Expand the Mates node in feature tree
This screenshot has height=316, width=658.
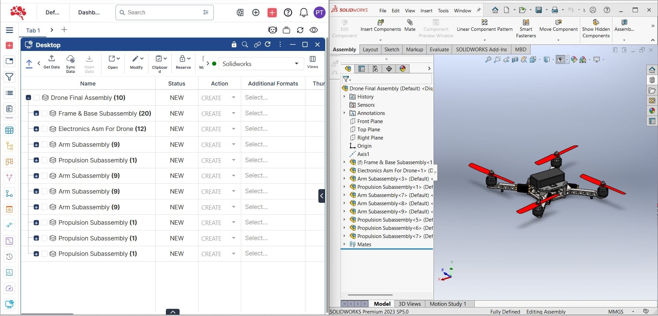pos(344,244)
